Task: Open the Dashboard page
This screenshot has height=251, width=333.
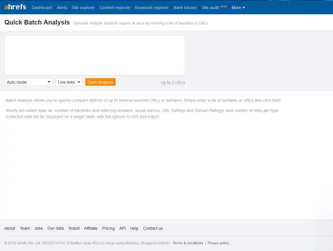Action: 42,8
